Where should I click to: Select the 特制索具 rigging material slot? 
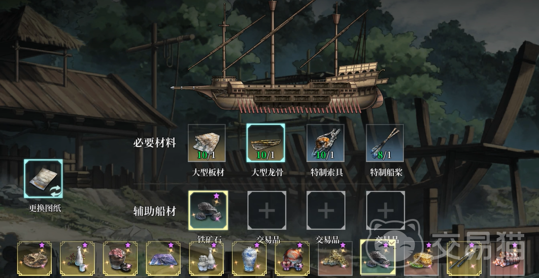(325, 143)
